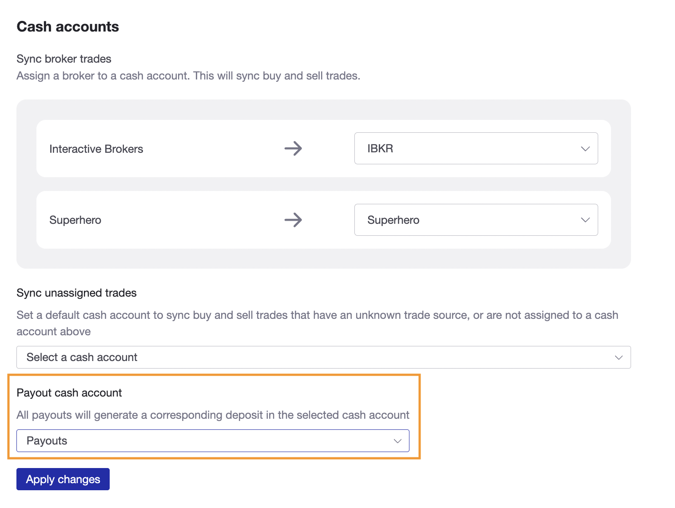Click the chevron on the Payouts dropdown
675x508 pixels.
click(397, 441)
